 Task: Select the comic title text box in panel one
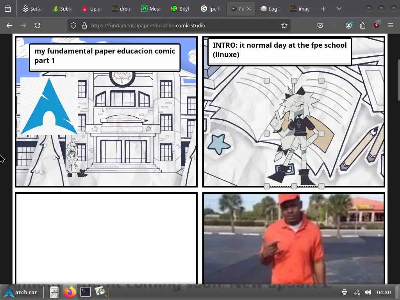(x=105, y=58)
